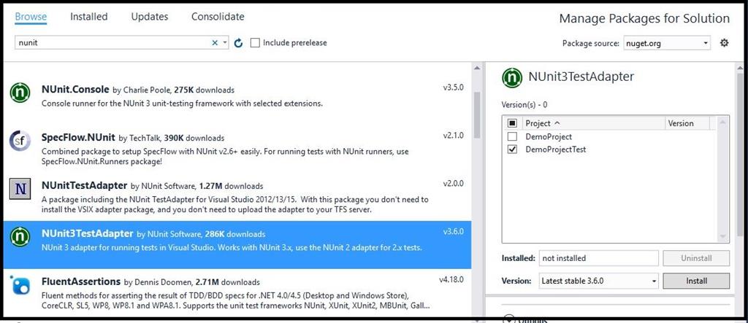The width and height of the screenshot is (748, 323).
Task: Clear the nunit search text
Action: coord(215,43)
